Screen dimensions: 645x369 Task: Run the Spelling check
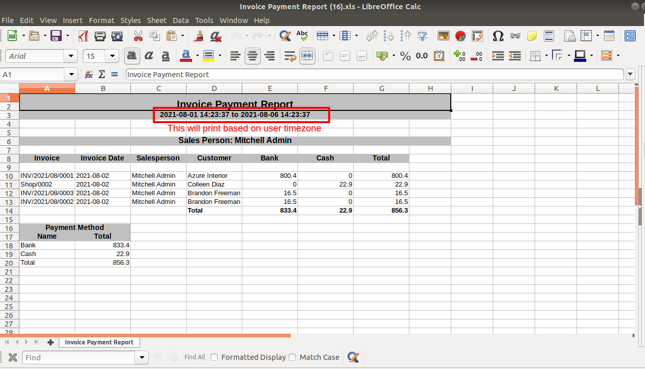pyautogui.click(x=302, y=36)
